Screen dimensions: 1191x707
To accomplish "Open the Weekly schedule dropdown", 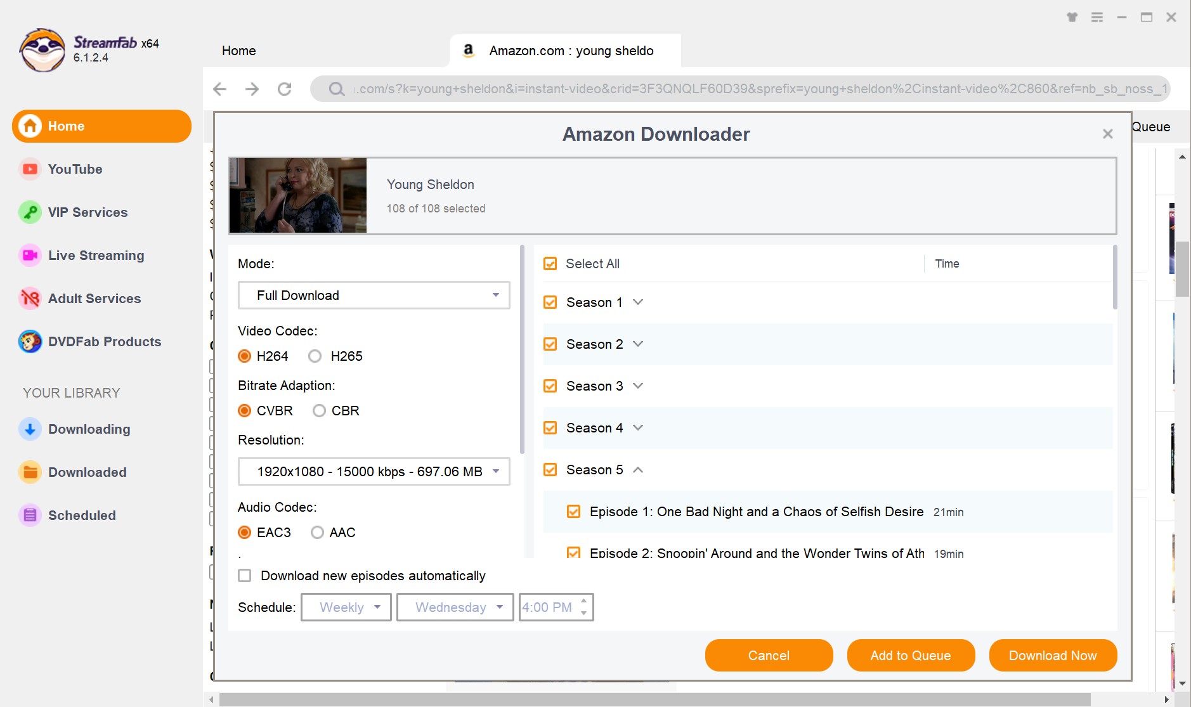I will point(346,607).
